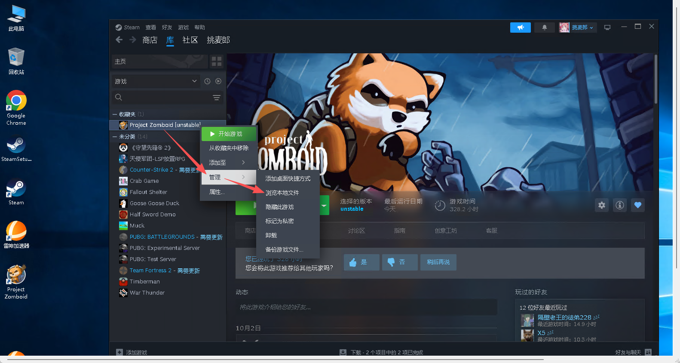680x363 pixels.
Task: Go back with the back arrow
Action: pyautogui.click(x=119, y=40)
